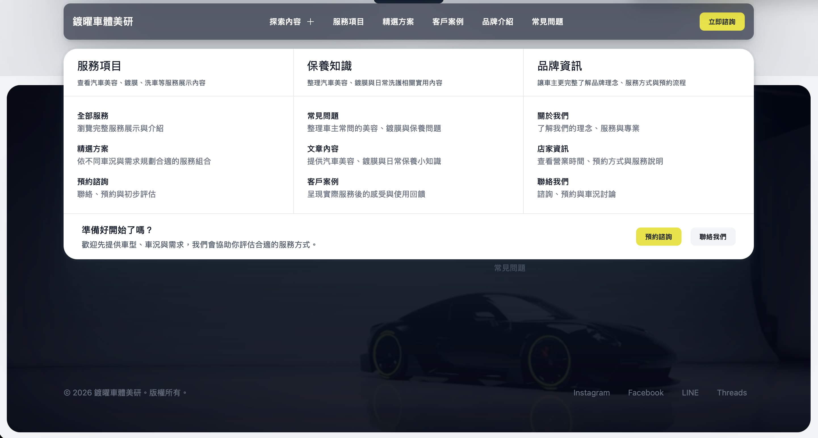The height and width of the screenshot is (438, 818).
Task: Open 品牌介紹 in the top nav
Action: [498, 22]
